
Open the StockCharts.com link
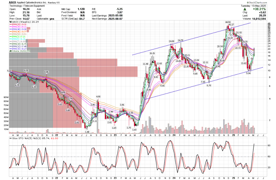click(x=258, y=2)
